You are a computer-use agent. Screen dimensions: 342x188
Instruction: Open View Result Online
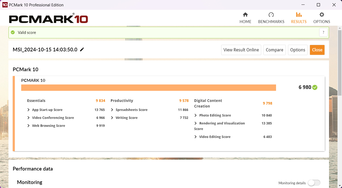pyautogui.click(x=241, y=50)
